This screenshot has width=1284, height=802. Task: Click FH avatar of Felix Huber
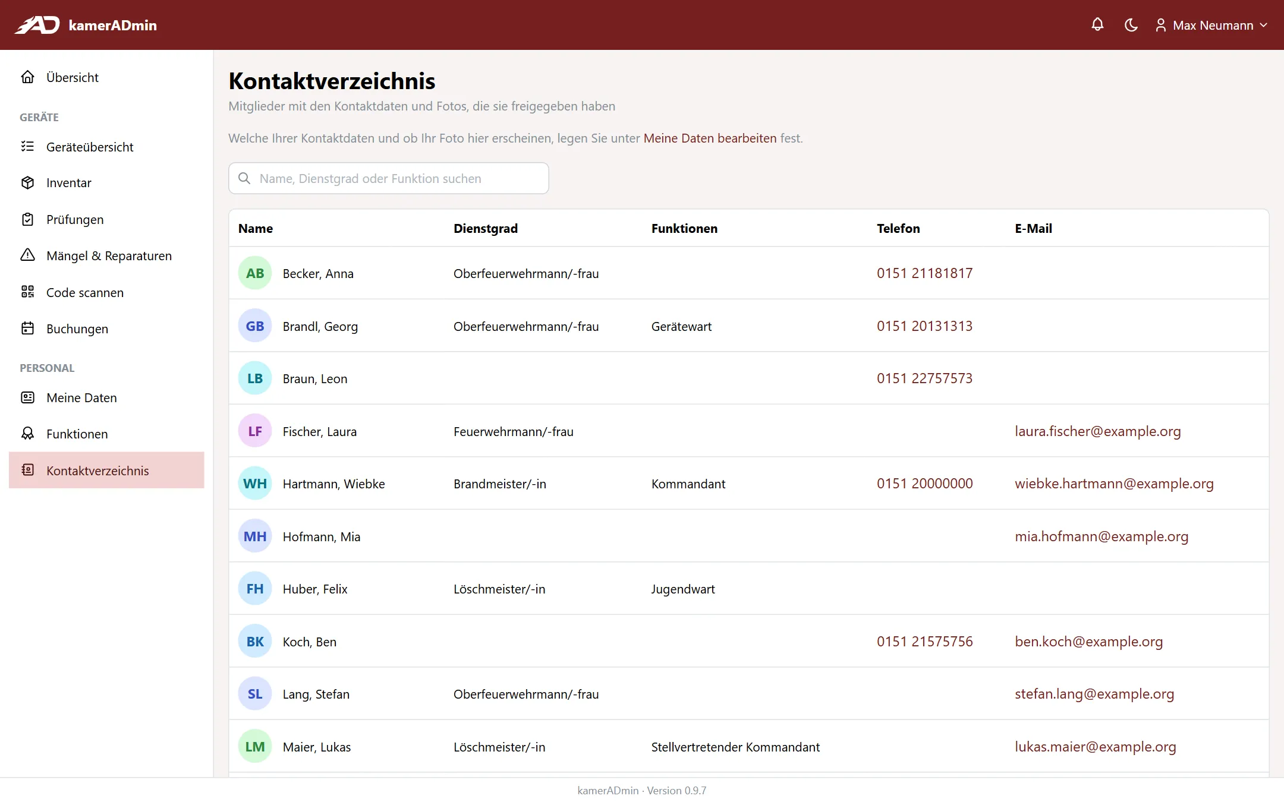[x=255, y=589]
